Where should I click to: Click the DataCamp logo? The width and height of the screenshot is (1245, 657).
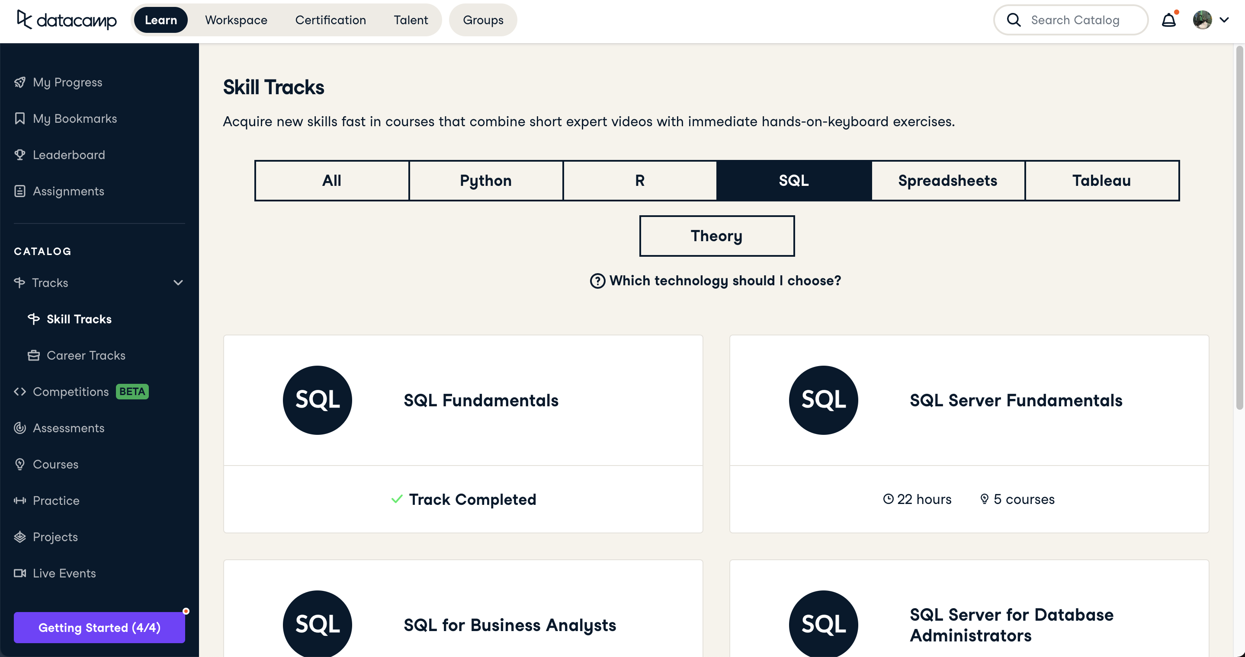coord(67,20)
